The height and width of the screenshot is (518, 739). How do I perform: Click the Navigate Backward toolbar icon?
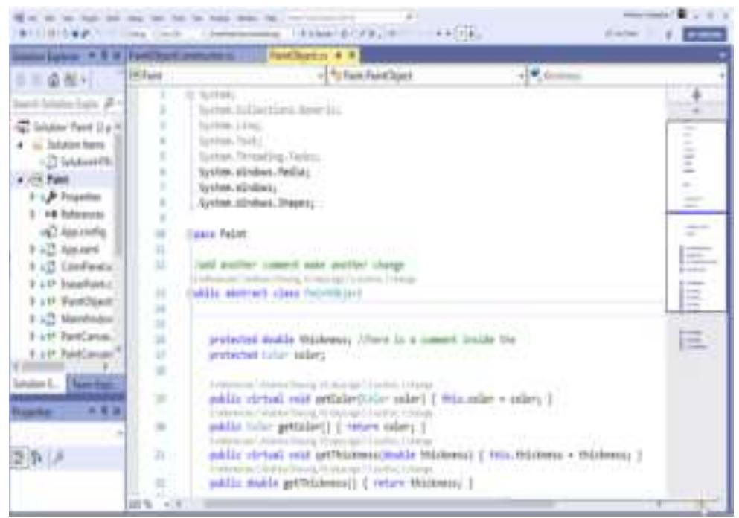(x=22, y=33)
